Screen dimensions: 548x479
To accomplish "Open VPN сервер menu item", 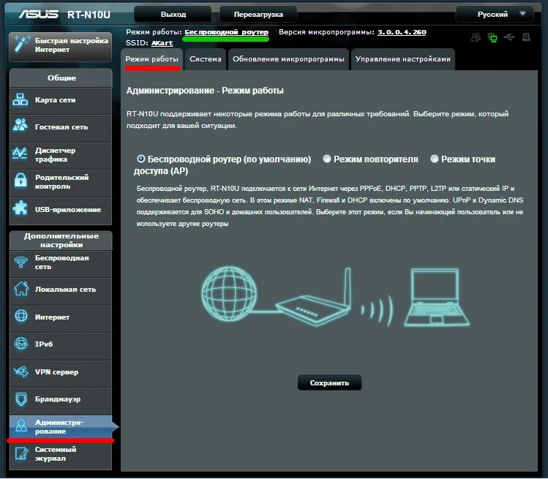I will tap(61, 372).
